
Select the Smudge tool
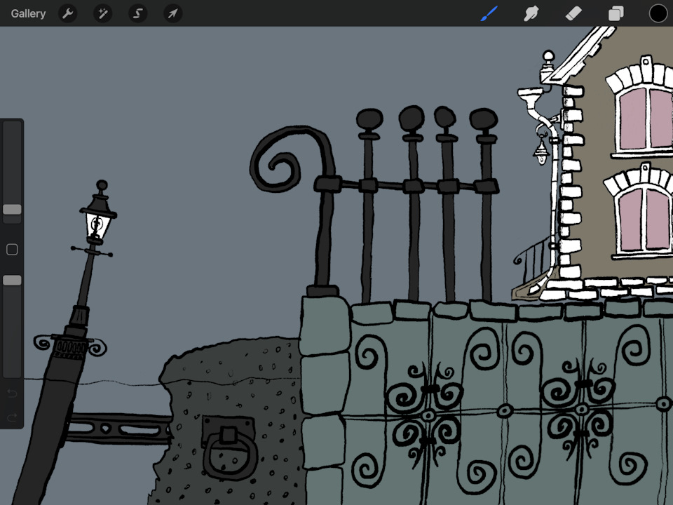click(x=531, y=13)
